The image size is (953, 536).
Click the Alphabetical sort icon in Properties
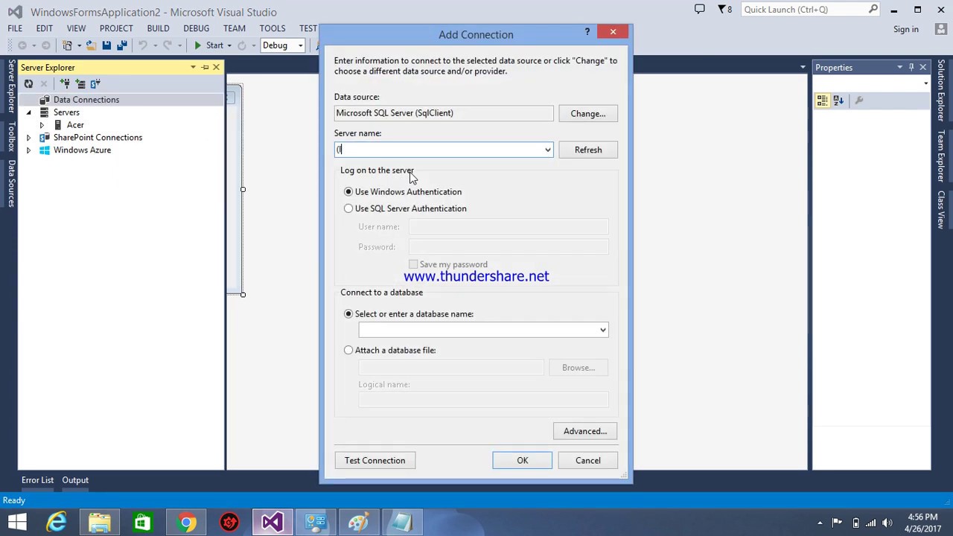(838, 100)
